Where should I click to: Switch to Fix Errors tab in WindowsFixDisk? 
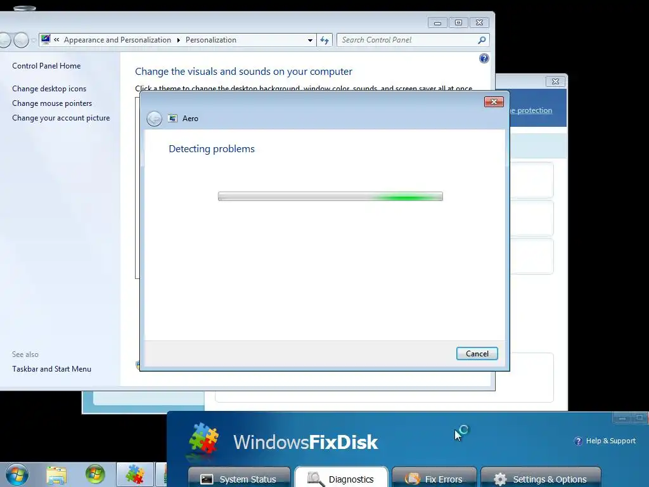tap(434, 478)
